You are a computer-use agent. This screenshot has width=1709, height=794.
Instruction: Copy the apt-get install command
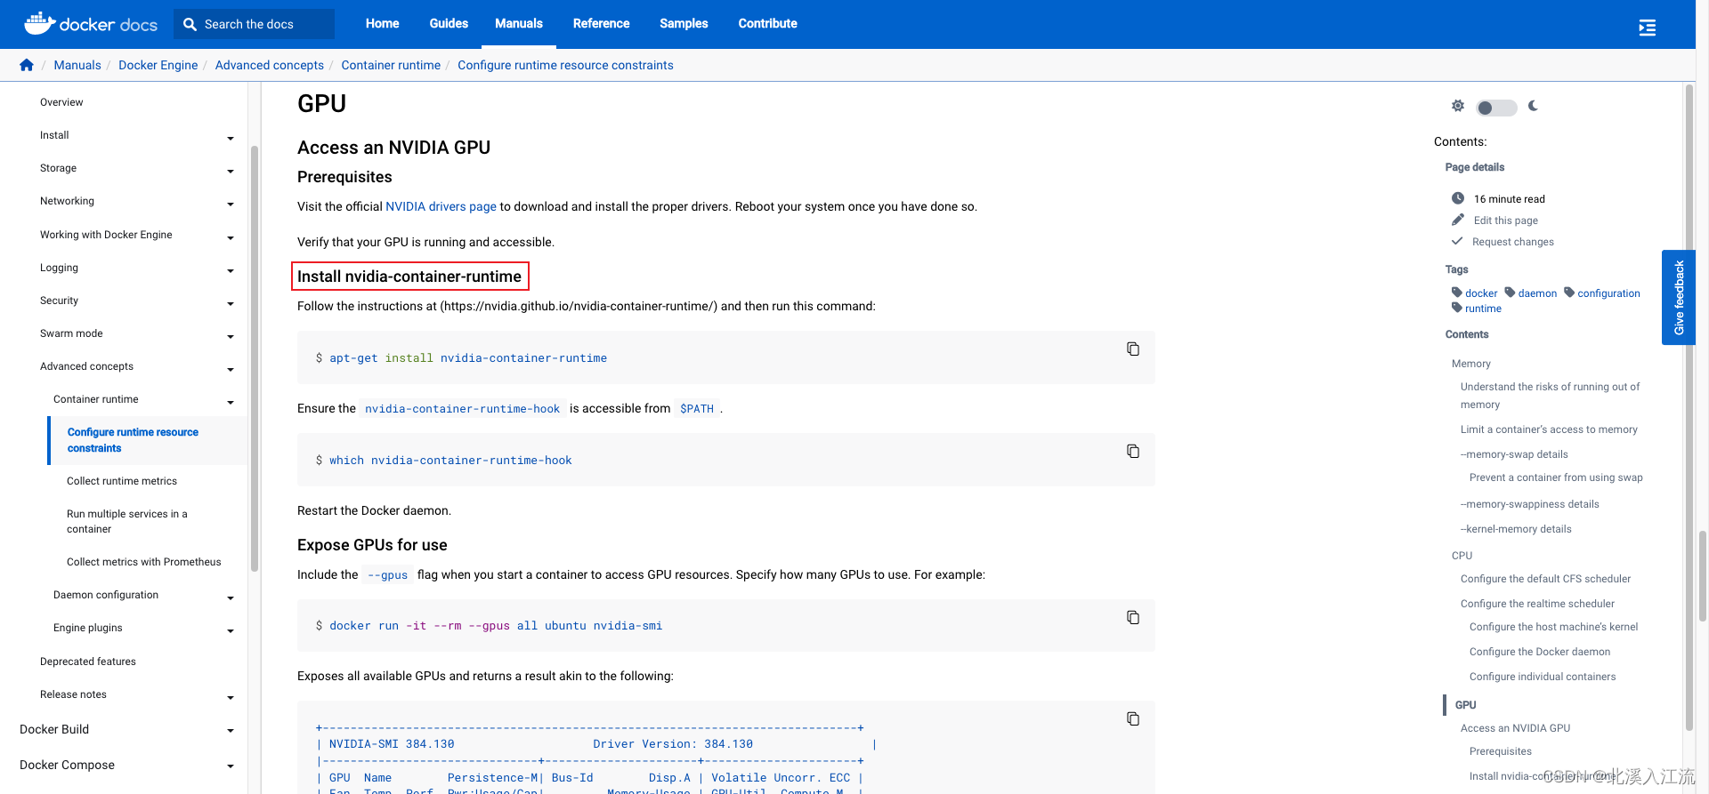pyautogui.click(x=1133, y=349)
